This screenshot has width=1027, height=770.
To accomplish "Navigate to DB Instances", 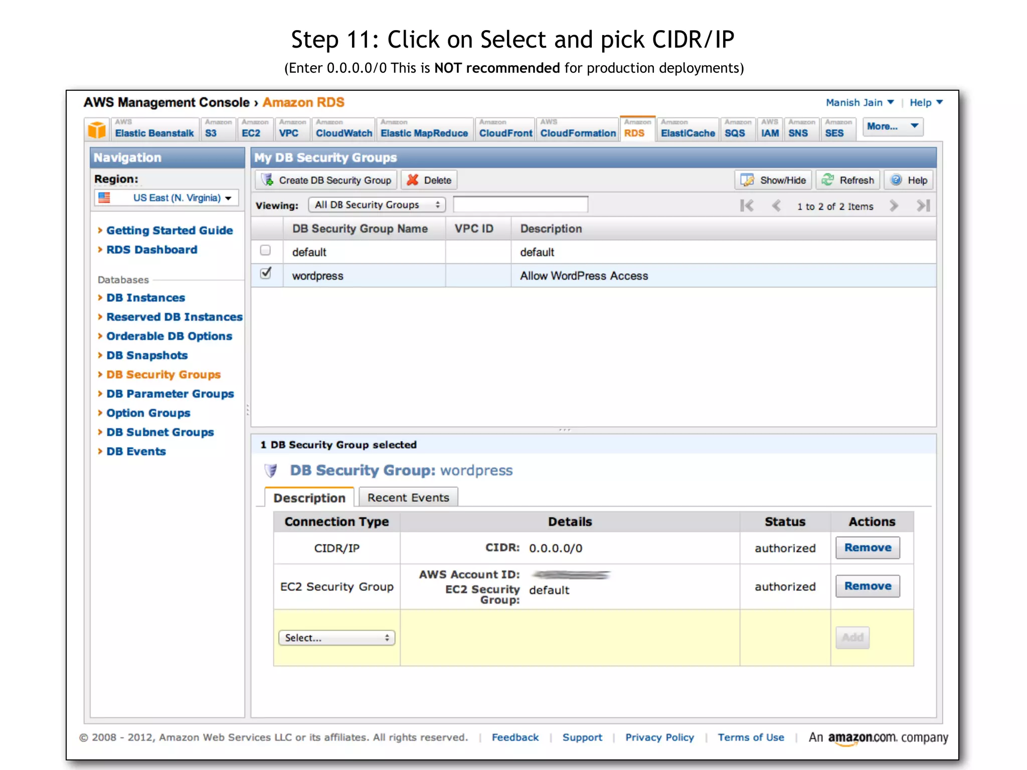I will [145, 297].
